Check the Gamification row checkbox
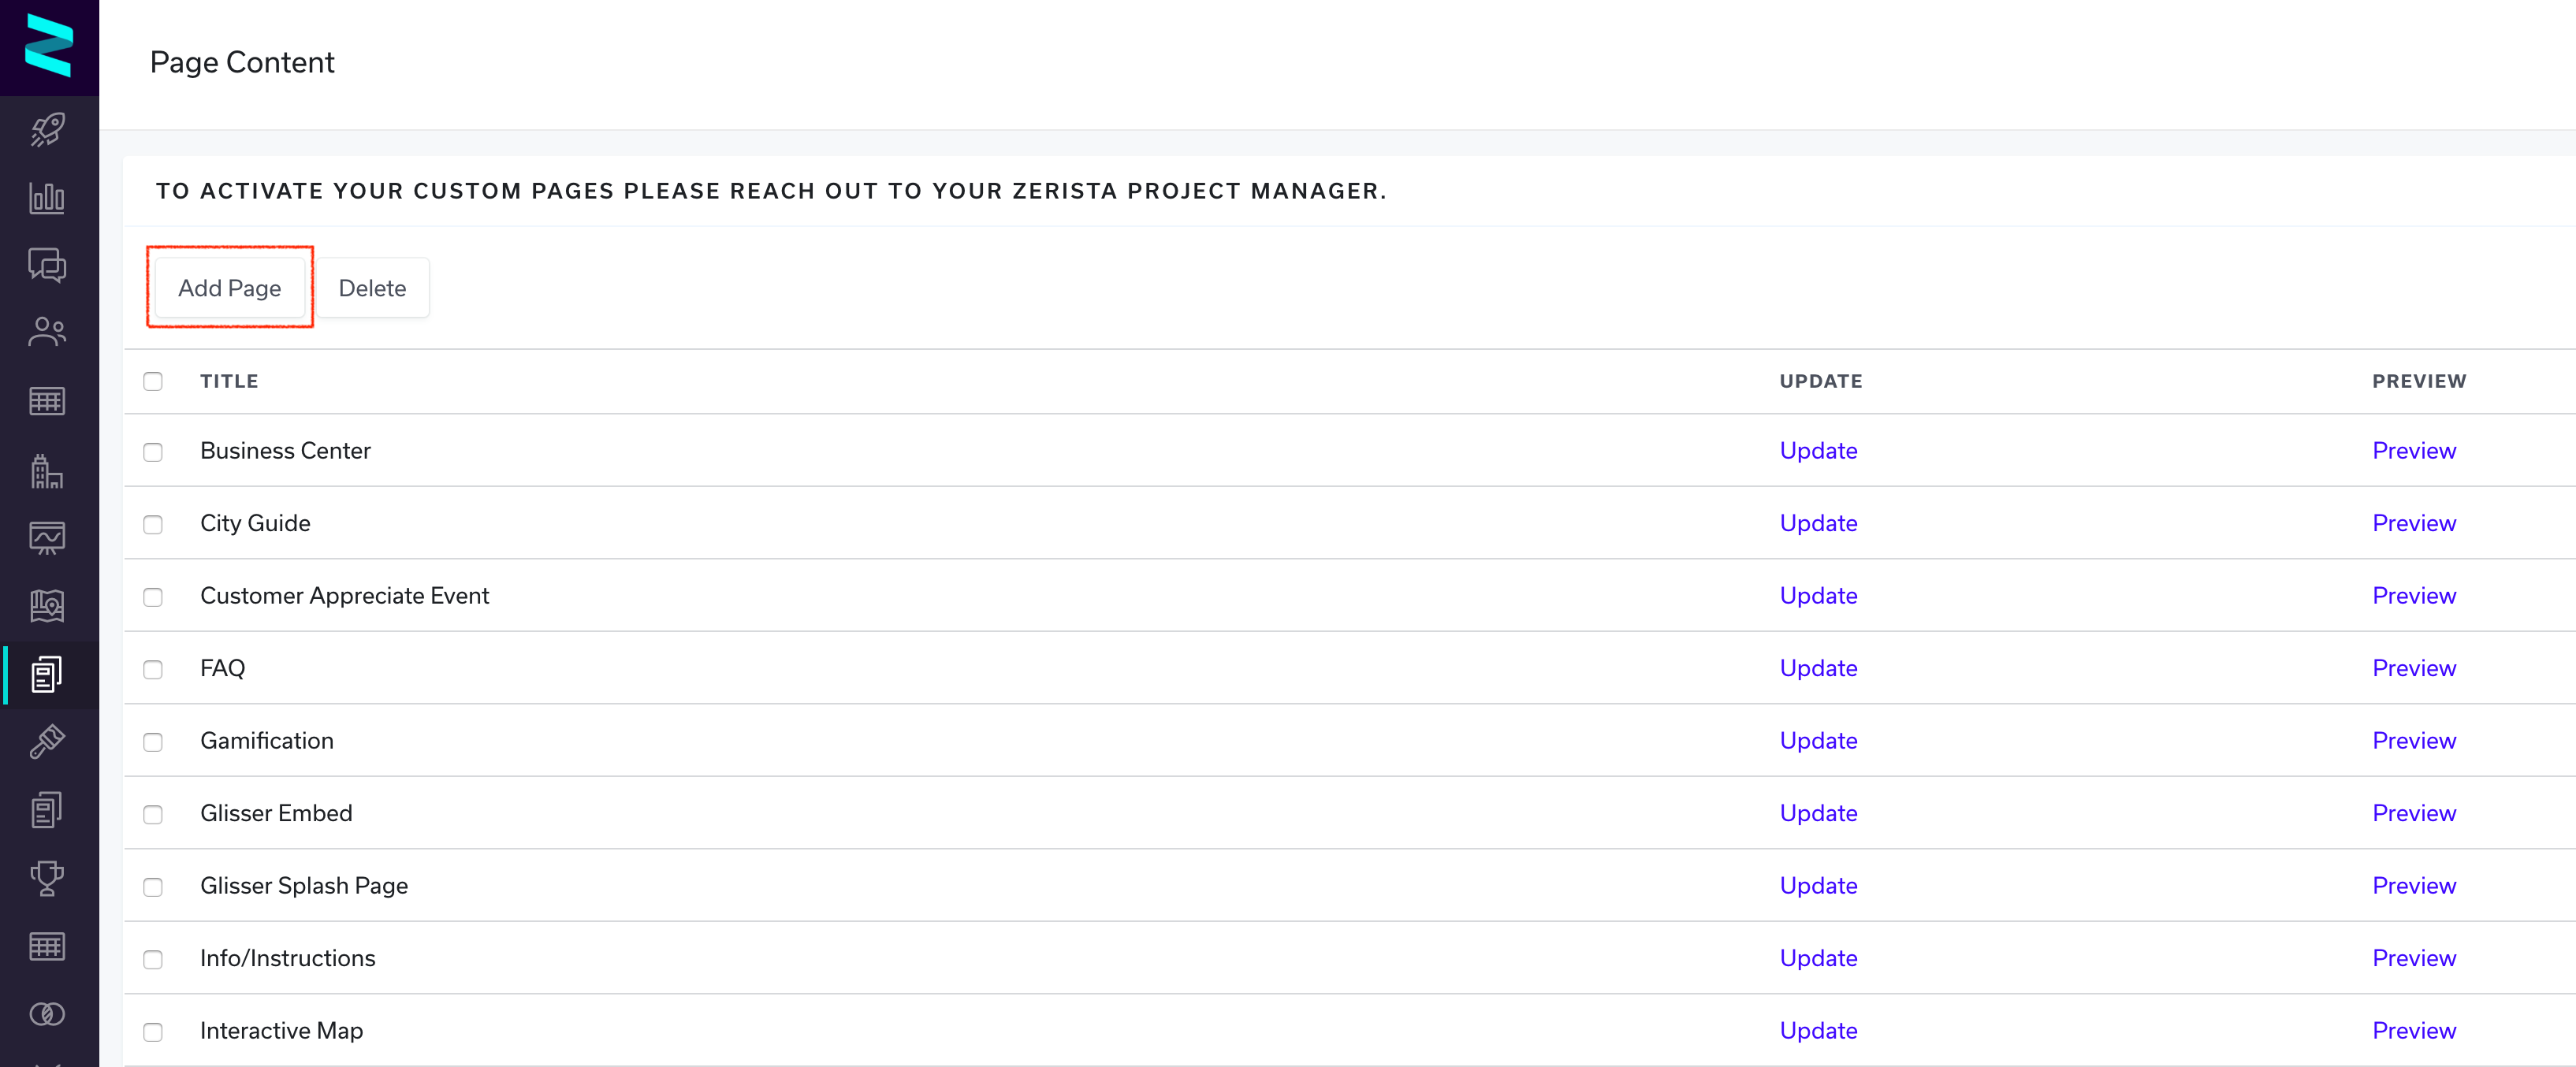Image resolution: width=2576 pixels, height=1067 pixels. [x=153, y=742]
